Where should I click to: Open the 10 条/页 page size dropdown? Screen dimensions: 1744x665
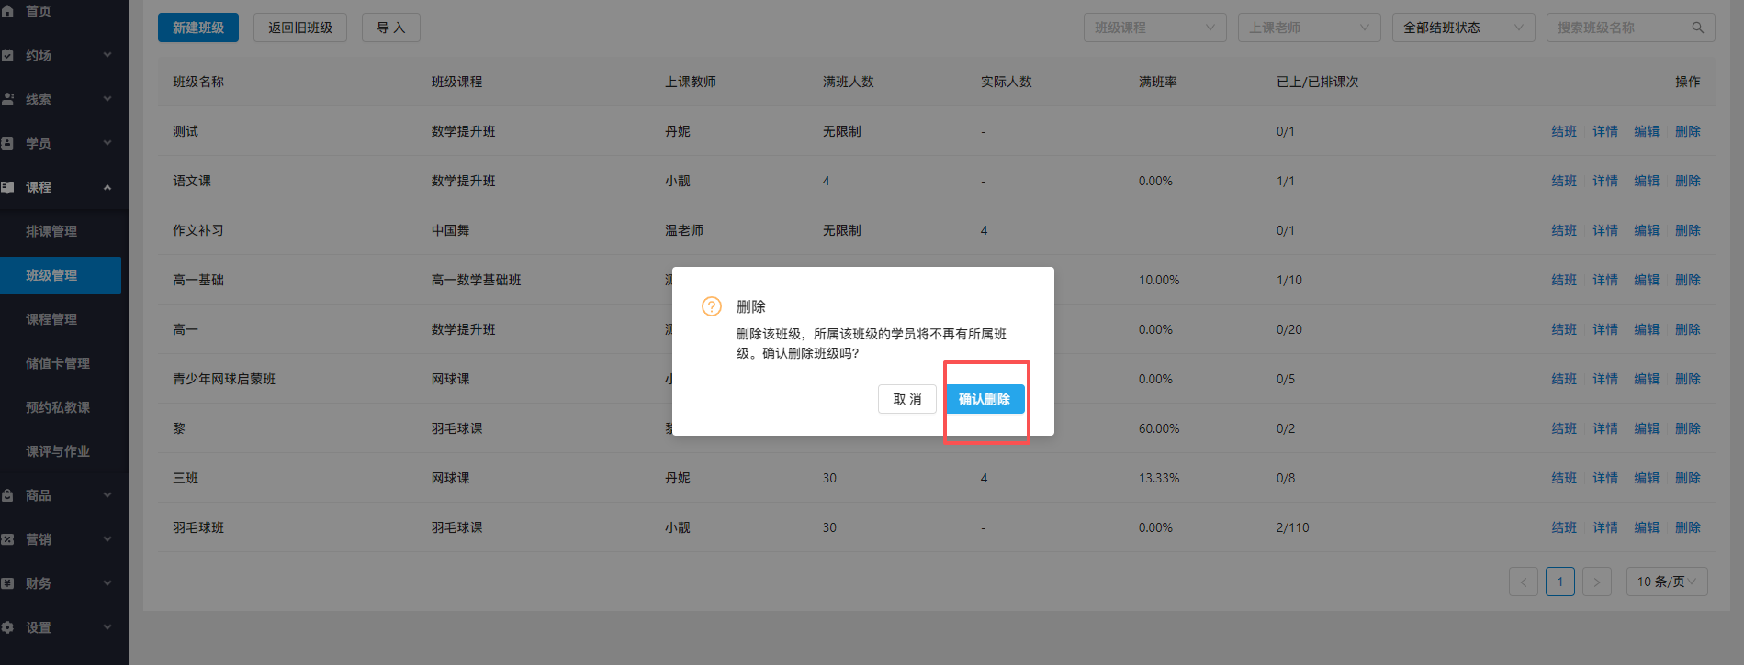pos(1667,582)
